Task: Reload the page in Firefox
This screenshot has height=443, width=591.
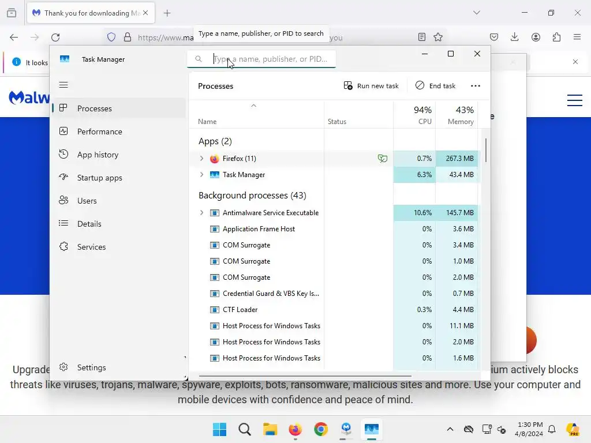Action: tap(55, 37)
